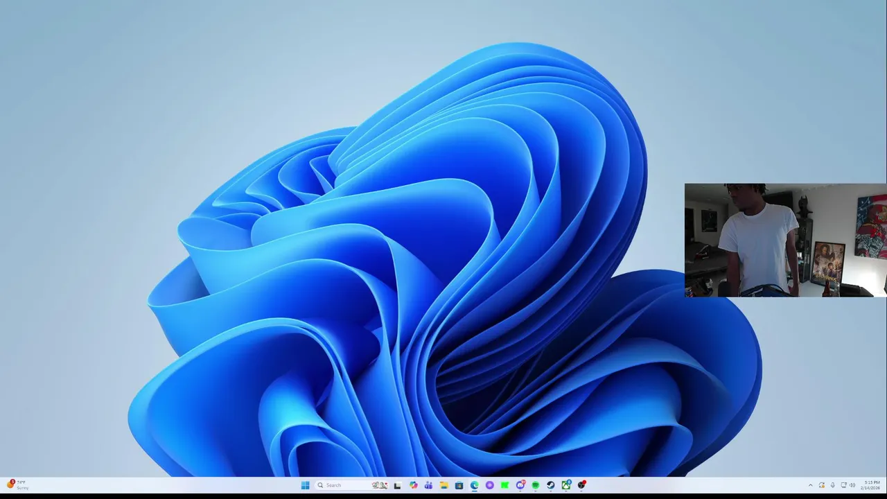Show hidden system tray icons
887x499 pixels.
[811, 485]
